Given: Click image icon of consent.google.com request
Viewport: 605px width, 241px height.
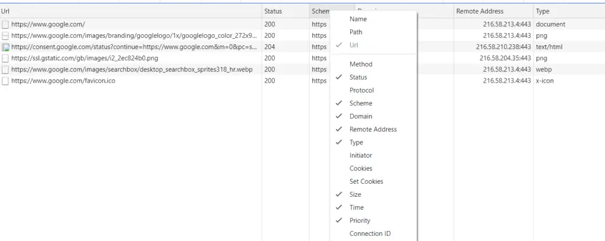Looking at the screenshot, I should (x=5, y=47).
